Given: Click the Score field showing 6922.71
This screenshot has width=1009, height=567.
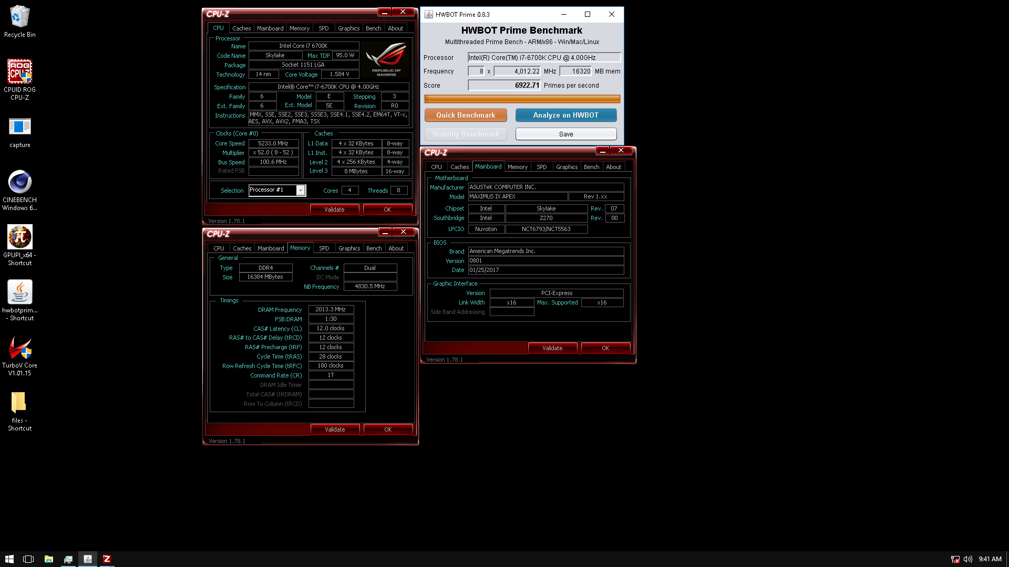Looking at the screenshot, I should 504,85.
